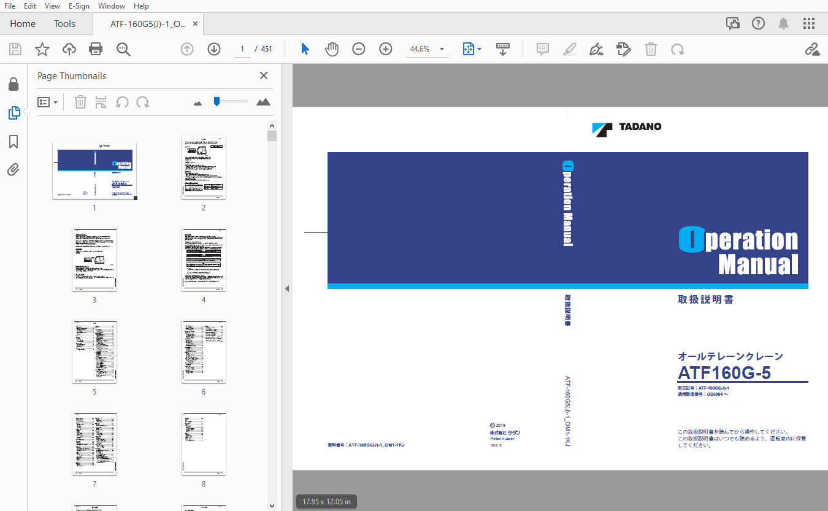Click the page break icon in thumbnails panel

(x=101, y=102)
